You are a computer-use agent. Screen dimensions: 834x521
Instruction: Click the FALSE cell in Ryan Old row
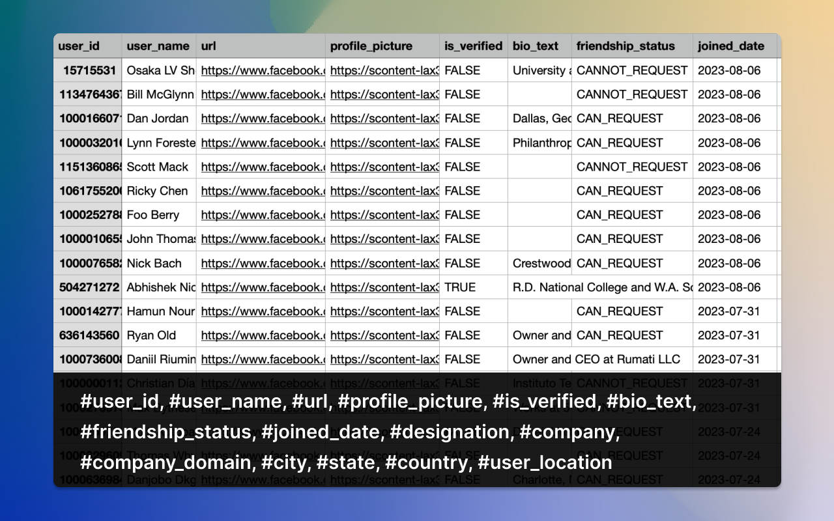(x=474, y=335)
